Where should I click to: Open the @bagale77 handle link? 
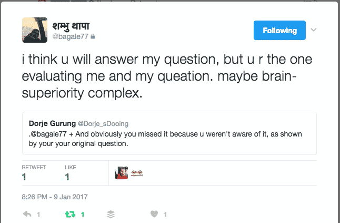click(71, 36)
